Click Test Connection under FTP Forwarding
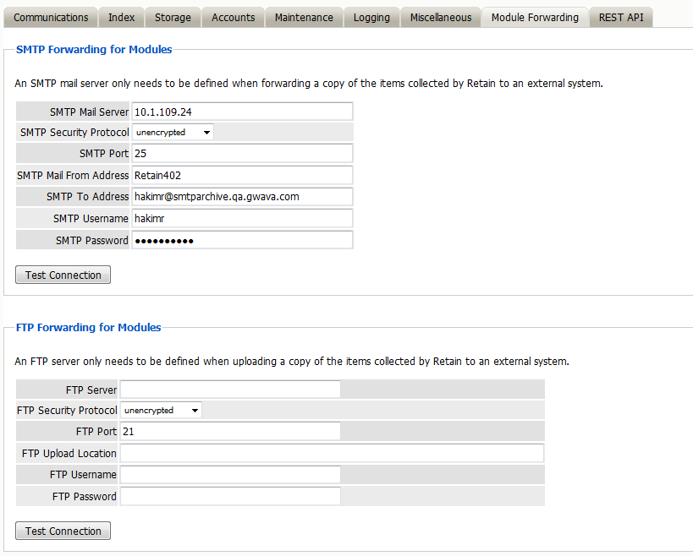 click(x=63, y=531)
